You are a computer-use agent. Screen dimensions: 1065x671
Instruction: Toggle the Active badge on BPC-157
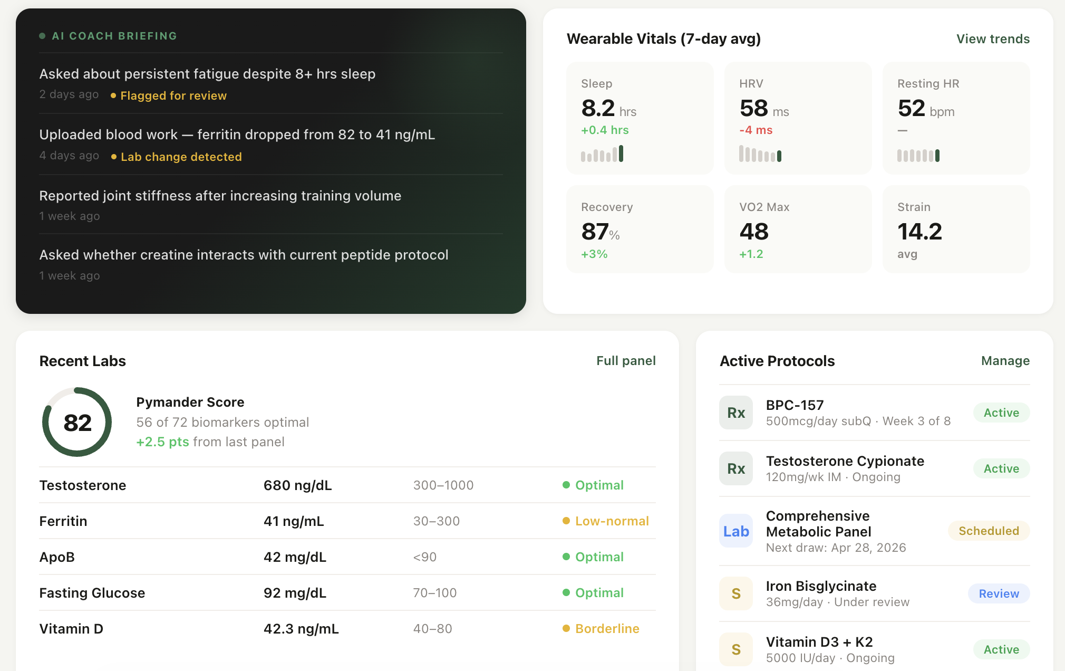click(x=1001, y=413)
